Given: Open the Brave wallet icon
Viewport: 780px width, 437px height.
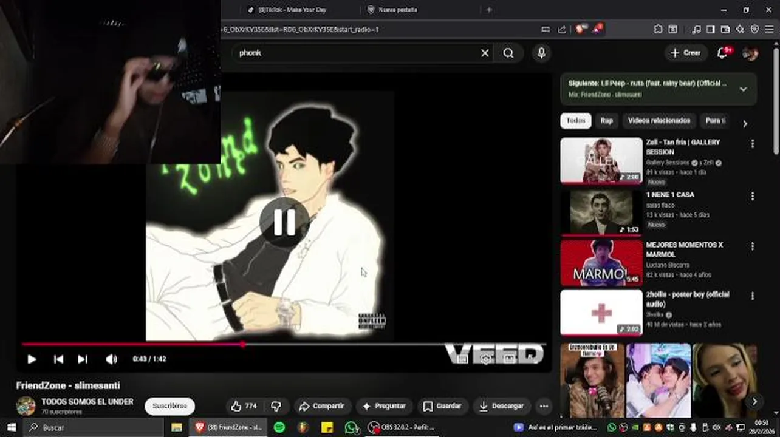Looking at the screenshot, I should click(725, 29).
